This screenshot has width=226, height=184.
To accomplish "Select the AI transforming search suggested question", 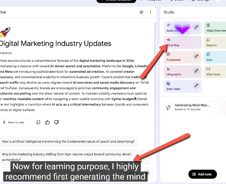I will tap(69, 142).
